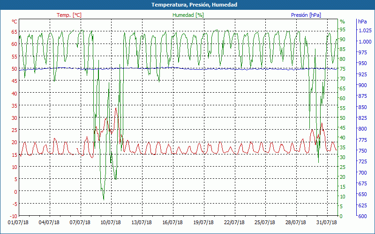Image resolution: width=375 pixels, height=234 pixels.
Task: Click the 13/07/18 date axis label
Action: click(x=142, y=222)
